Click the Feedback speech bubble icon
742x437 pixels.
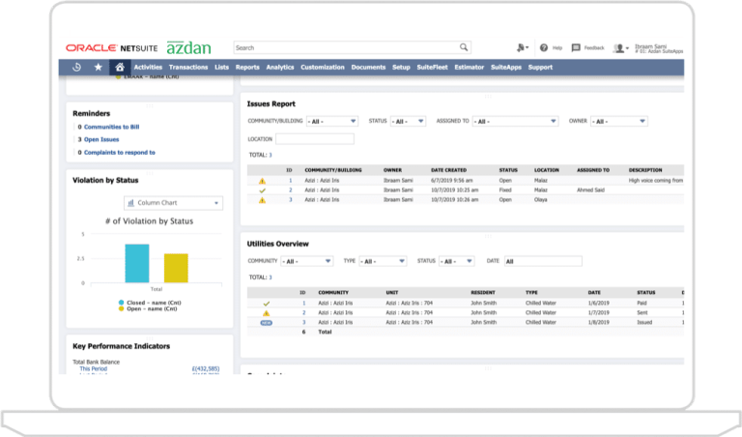(576, 47)
